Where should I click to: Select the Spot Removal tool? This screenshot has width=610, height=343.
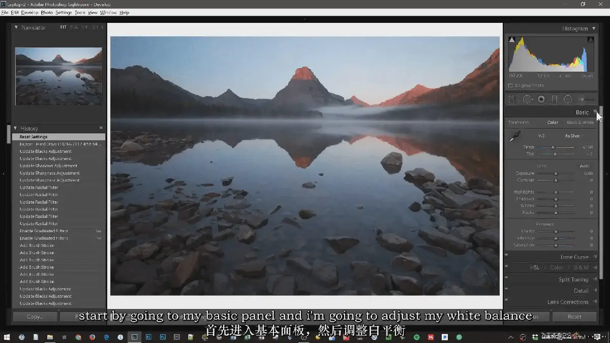528,100
